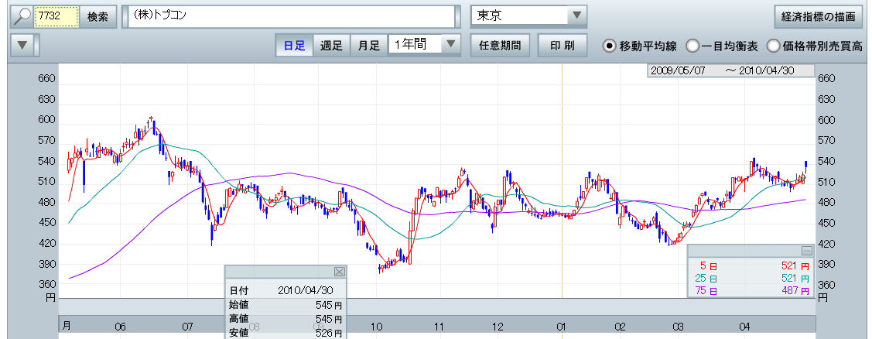The width and height of the screenshot is (872, 339).
Task: Click the 経済指標の描画 button
Action: (x=818, y=16)
